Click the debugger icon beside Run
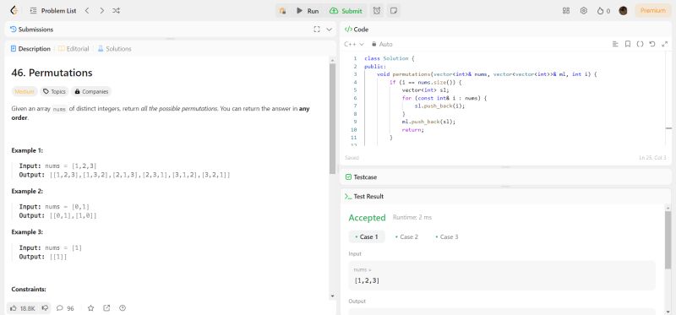Viewport: 676px width, 315px height. click(x=283, y=11)
